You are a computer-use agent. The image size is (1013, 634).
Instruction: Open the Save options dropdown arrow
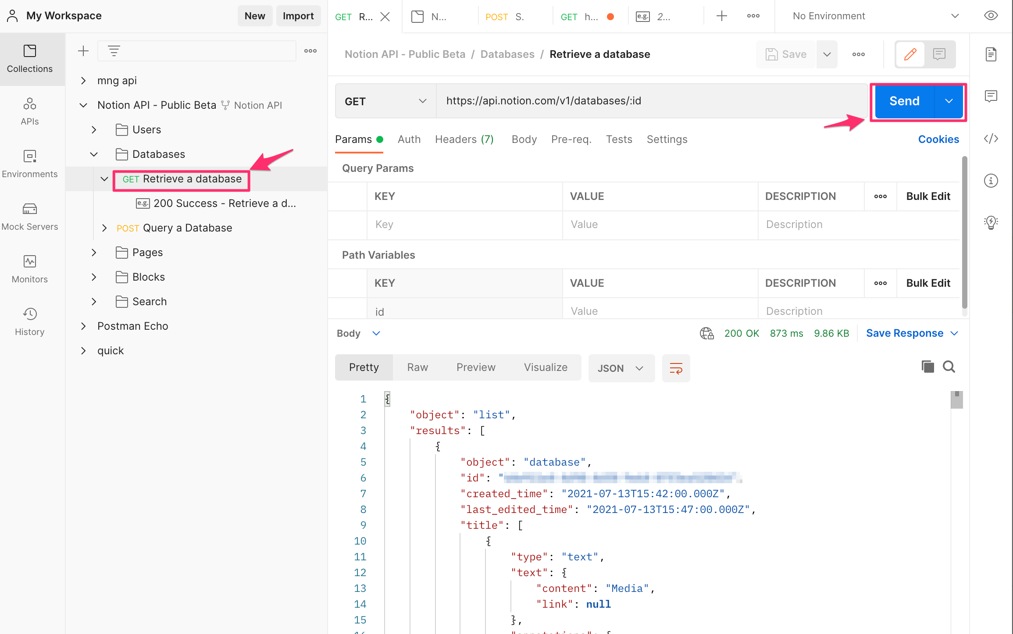point(827,54)
